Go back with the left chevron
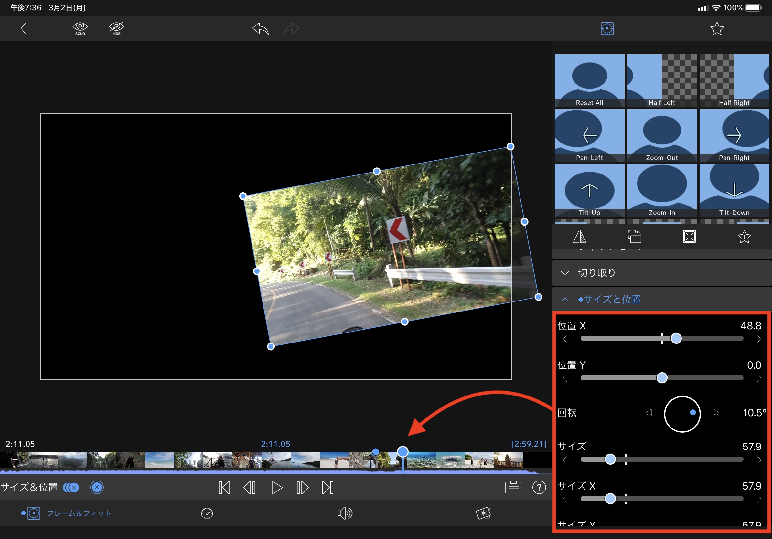The image size is (772, 539). [23, 28]
